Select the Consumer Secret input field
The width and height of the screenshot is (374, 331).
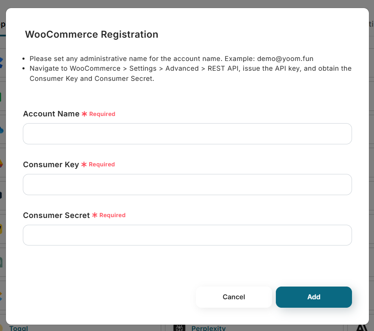[187, 235]
